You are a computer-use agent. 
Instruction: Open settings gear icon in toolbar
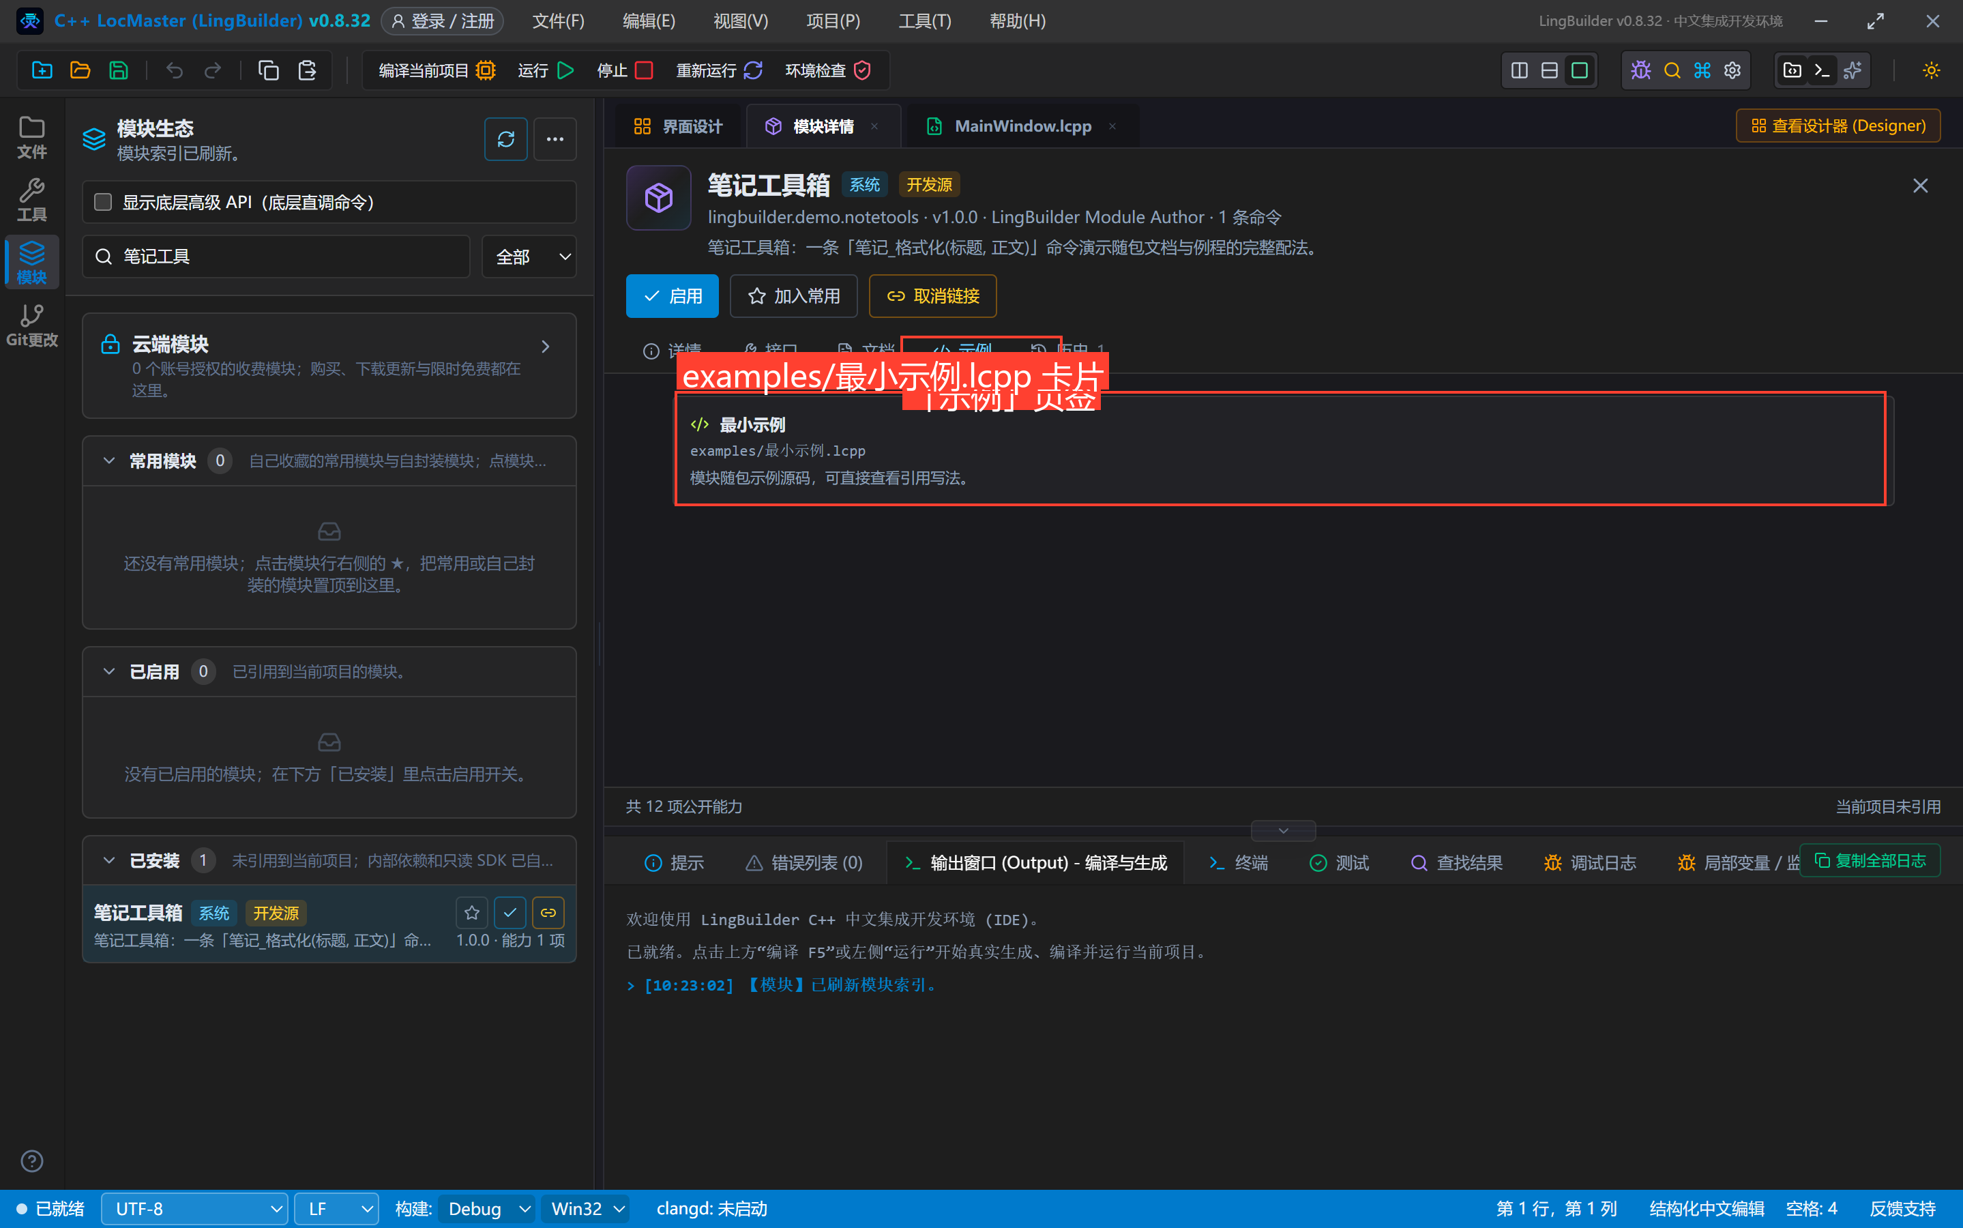pos(1732,71)
